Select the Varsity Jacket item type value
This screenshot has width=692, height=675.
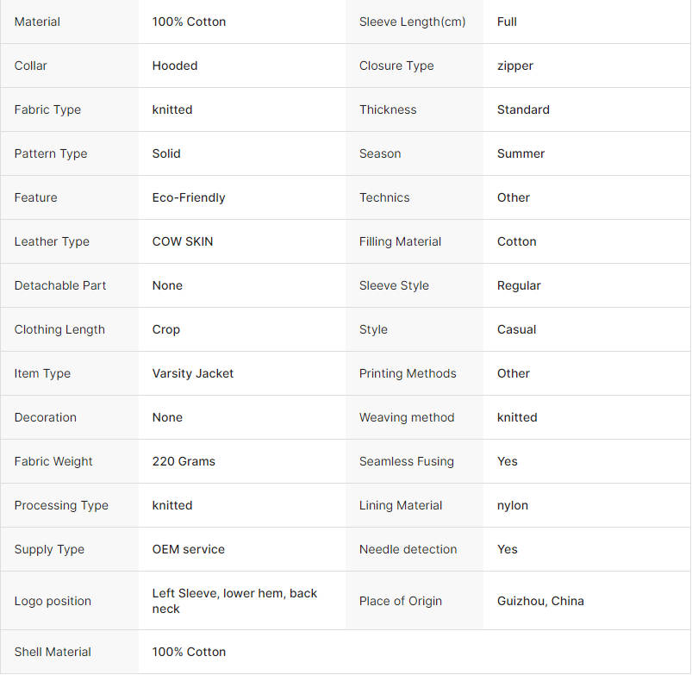click(x=193, y=373)
